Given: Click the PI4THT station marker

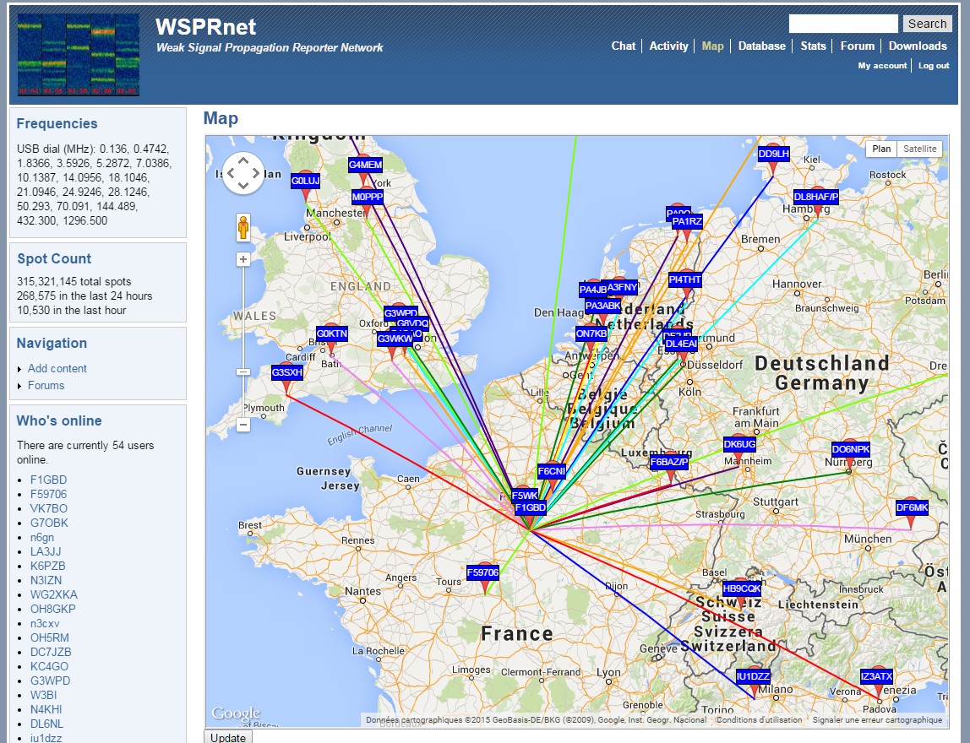Looking at the screenshot, I should tap(684, 279).
